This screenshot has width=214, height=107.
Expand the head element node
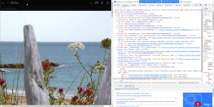click(116, 14)
